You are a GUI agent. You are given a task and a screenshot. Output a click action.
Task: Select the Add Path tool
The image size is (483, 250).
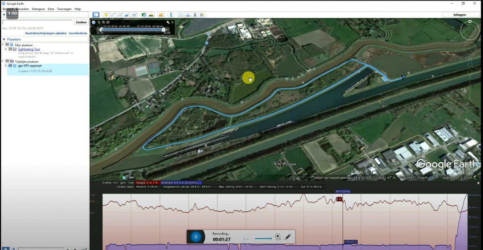coord(120,15)
